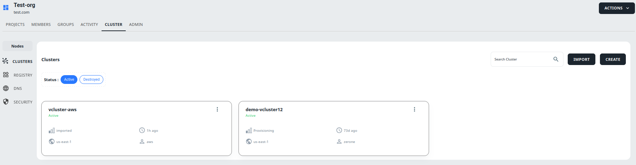636x165 pixels.
Task: Click demo-vcluster12 us-east-1 region globe icon
Action: click(249, 142)
